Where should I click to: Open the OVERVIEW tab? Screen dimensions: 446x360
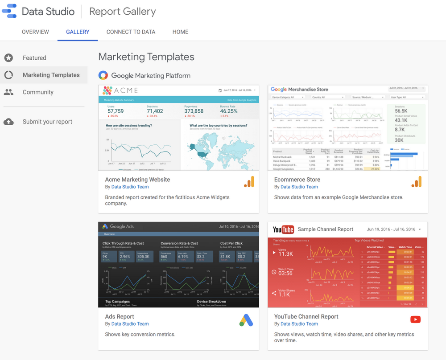(x=35, y=32)
